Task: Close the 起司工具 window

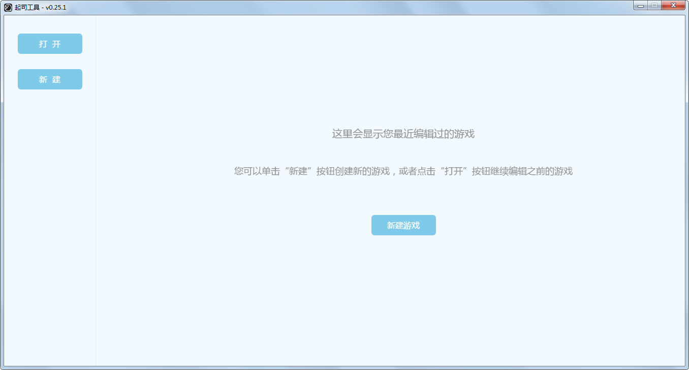Action: 673,6
